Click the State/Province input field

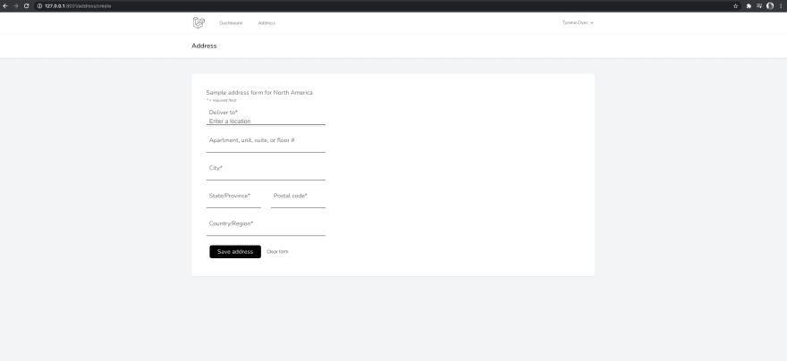(233, 197)
